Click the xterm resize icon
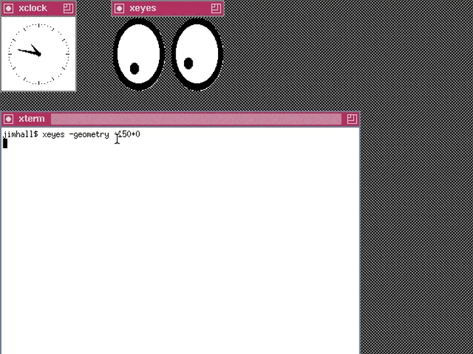The height and width of the screenshot is (354, 473). [x=351, y=119]
